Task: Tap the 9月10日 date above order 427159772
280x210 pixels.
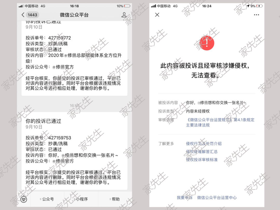Action: (x=34, y=27)
